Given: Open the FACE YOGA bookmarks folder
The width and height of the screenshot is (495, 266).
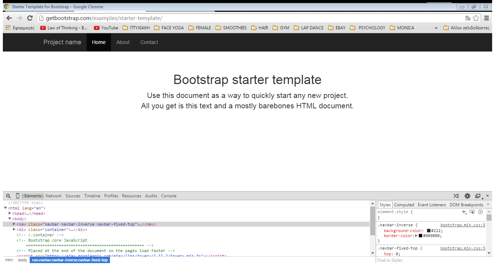Looking at the screenshot, I should pyautogui.click(x=169, y=28).
